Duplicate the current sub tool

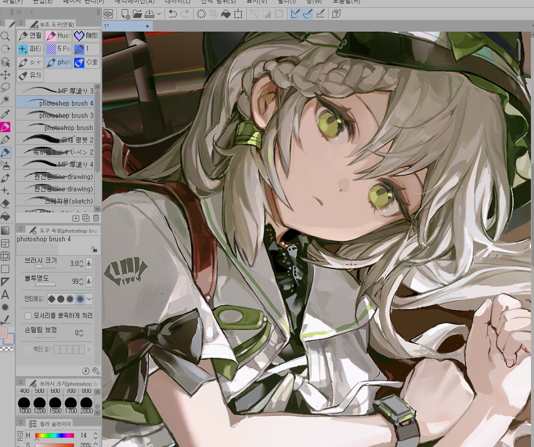coord(86,218)
